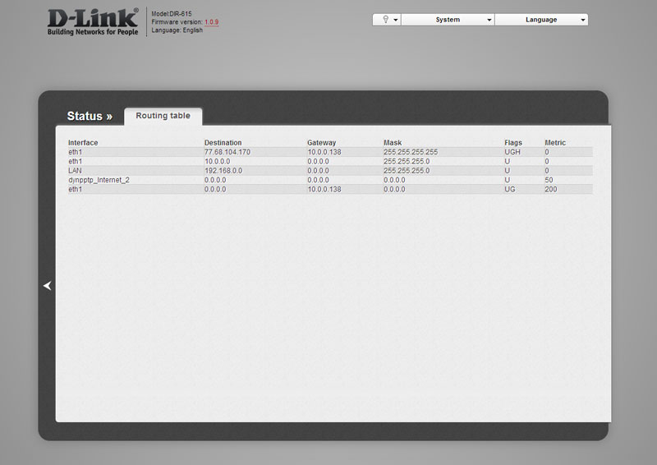Click gateway 10.0.0.138 in last row
Viewport: 657px width, 465px height.
324,189
